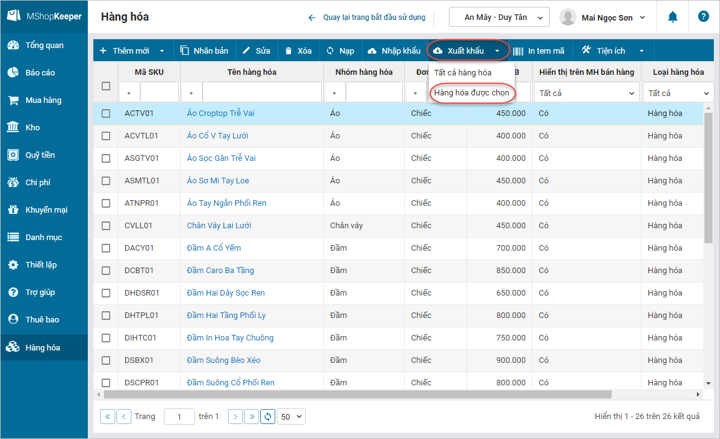This screenshot has width=720, height=439.
Task: Open Tổng quan dashboard in sidebar
Action: pos(44,46)
